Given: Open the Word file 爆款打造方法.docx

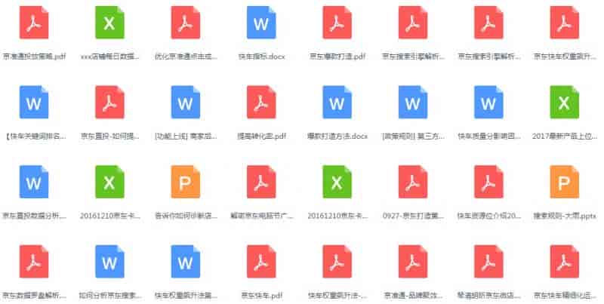Looking at the screenshot, I should point(337,102).
